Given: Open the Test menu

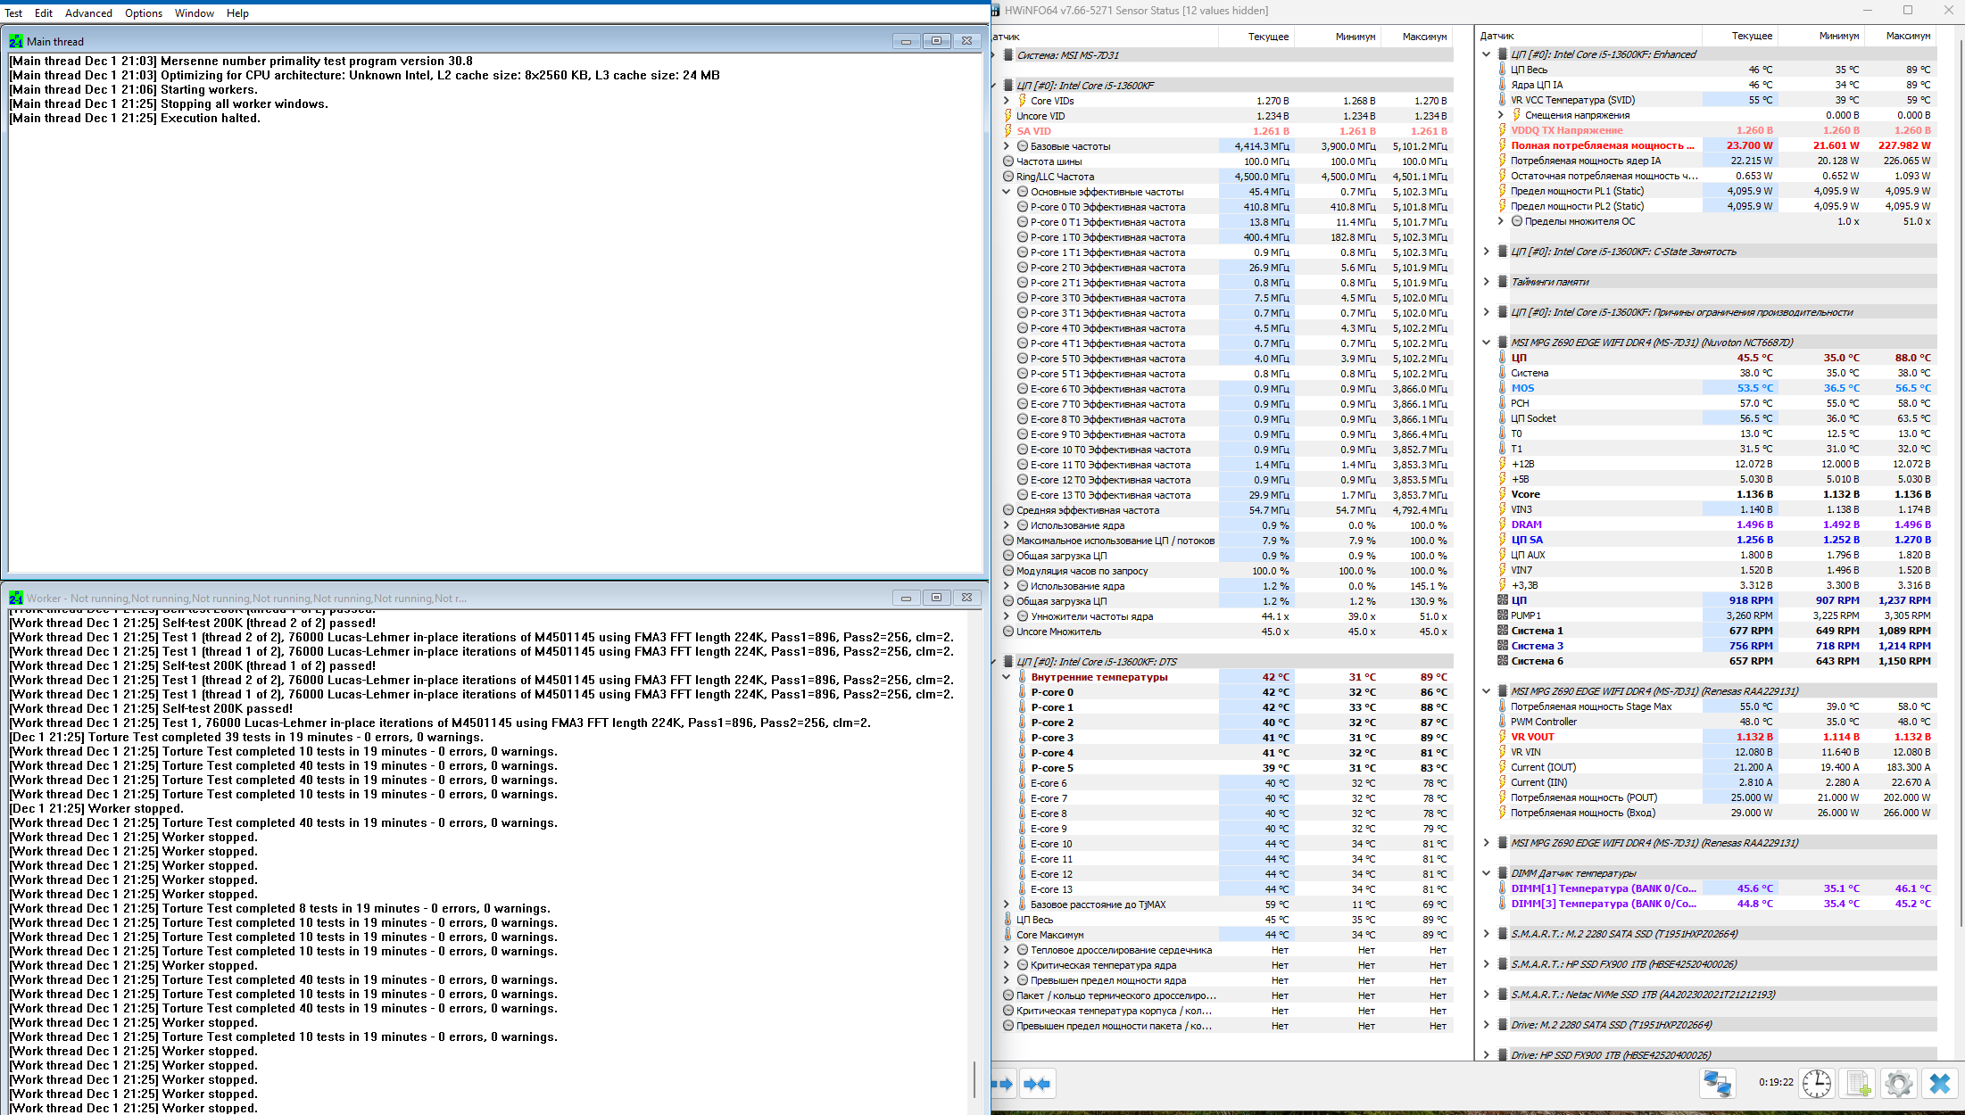Looking at the screenshot, I should coord(13,13).
